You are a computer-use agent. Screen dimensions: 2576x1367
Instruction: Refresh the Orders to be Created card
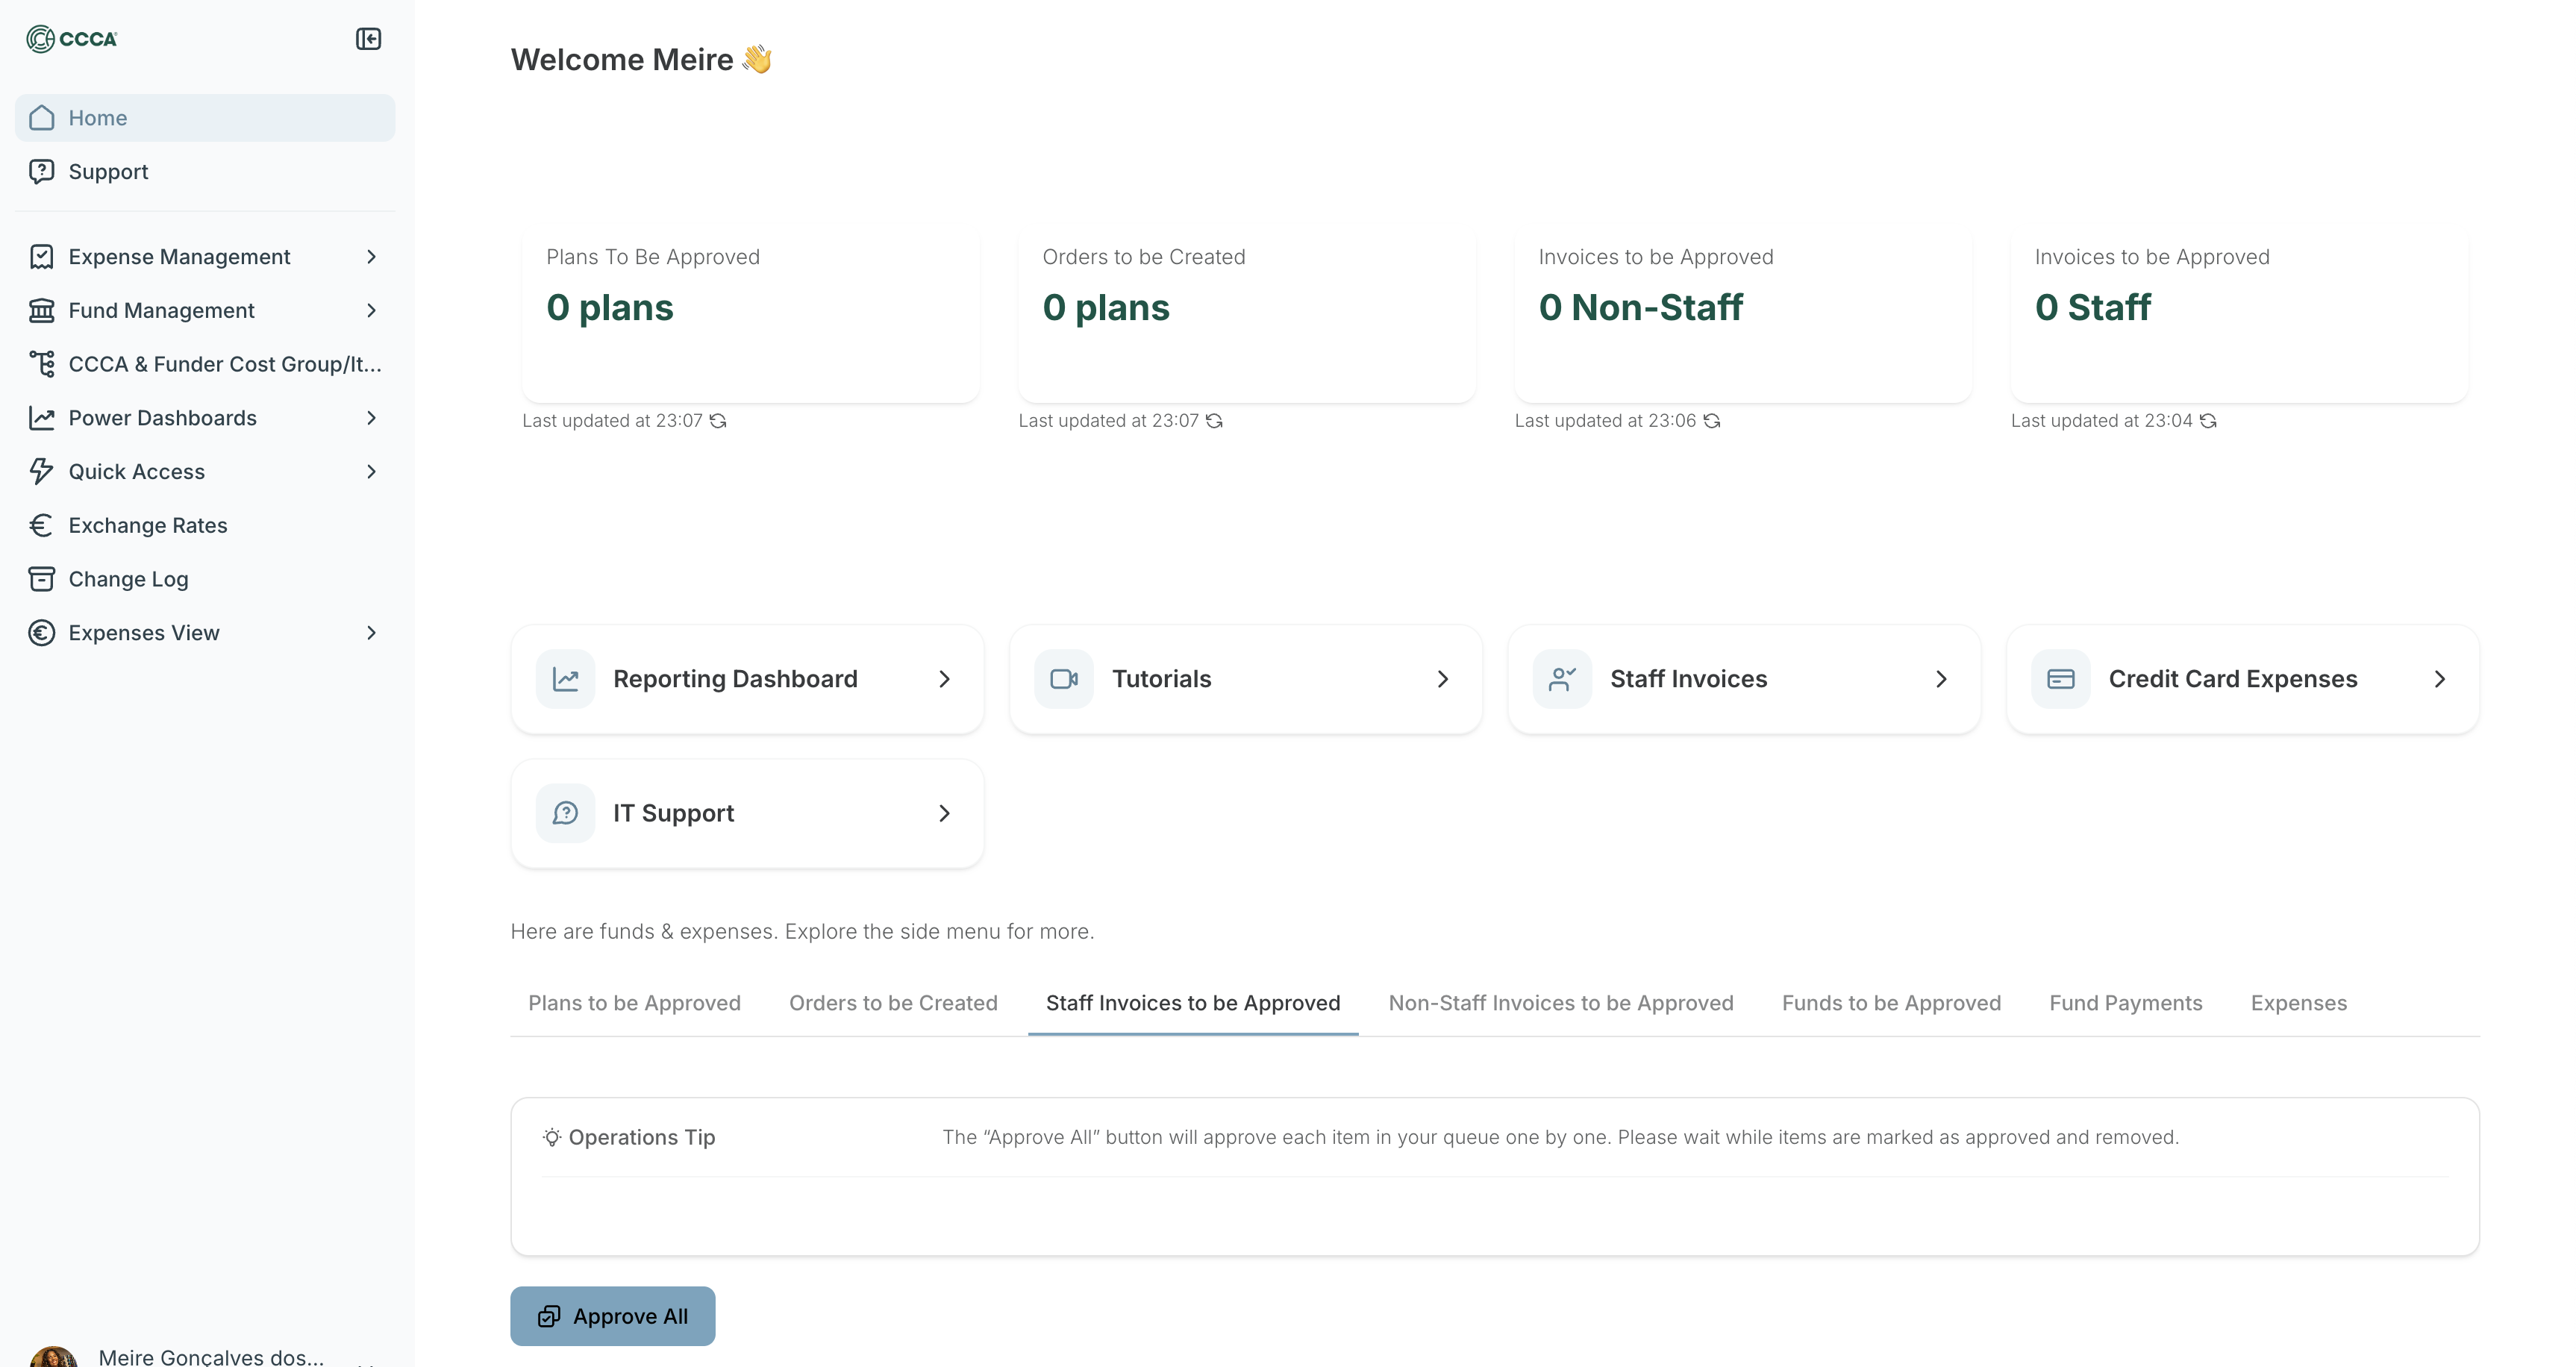[x=1214, y=421]
